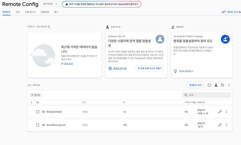
Task: Click the 조건 column header in the table
Action: [x=84, y=102]
